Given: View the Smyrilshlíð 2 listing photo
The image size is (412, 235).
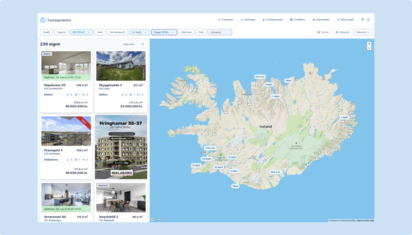Looking at the screenshot, I should click(121, 198).
